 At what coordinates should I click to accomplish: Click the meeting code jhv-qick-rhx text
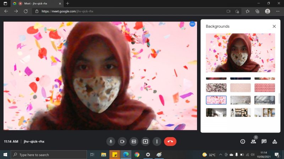pyautogui.click(x=34, y=142)
